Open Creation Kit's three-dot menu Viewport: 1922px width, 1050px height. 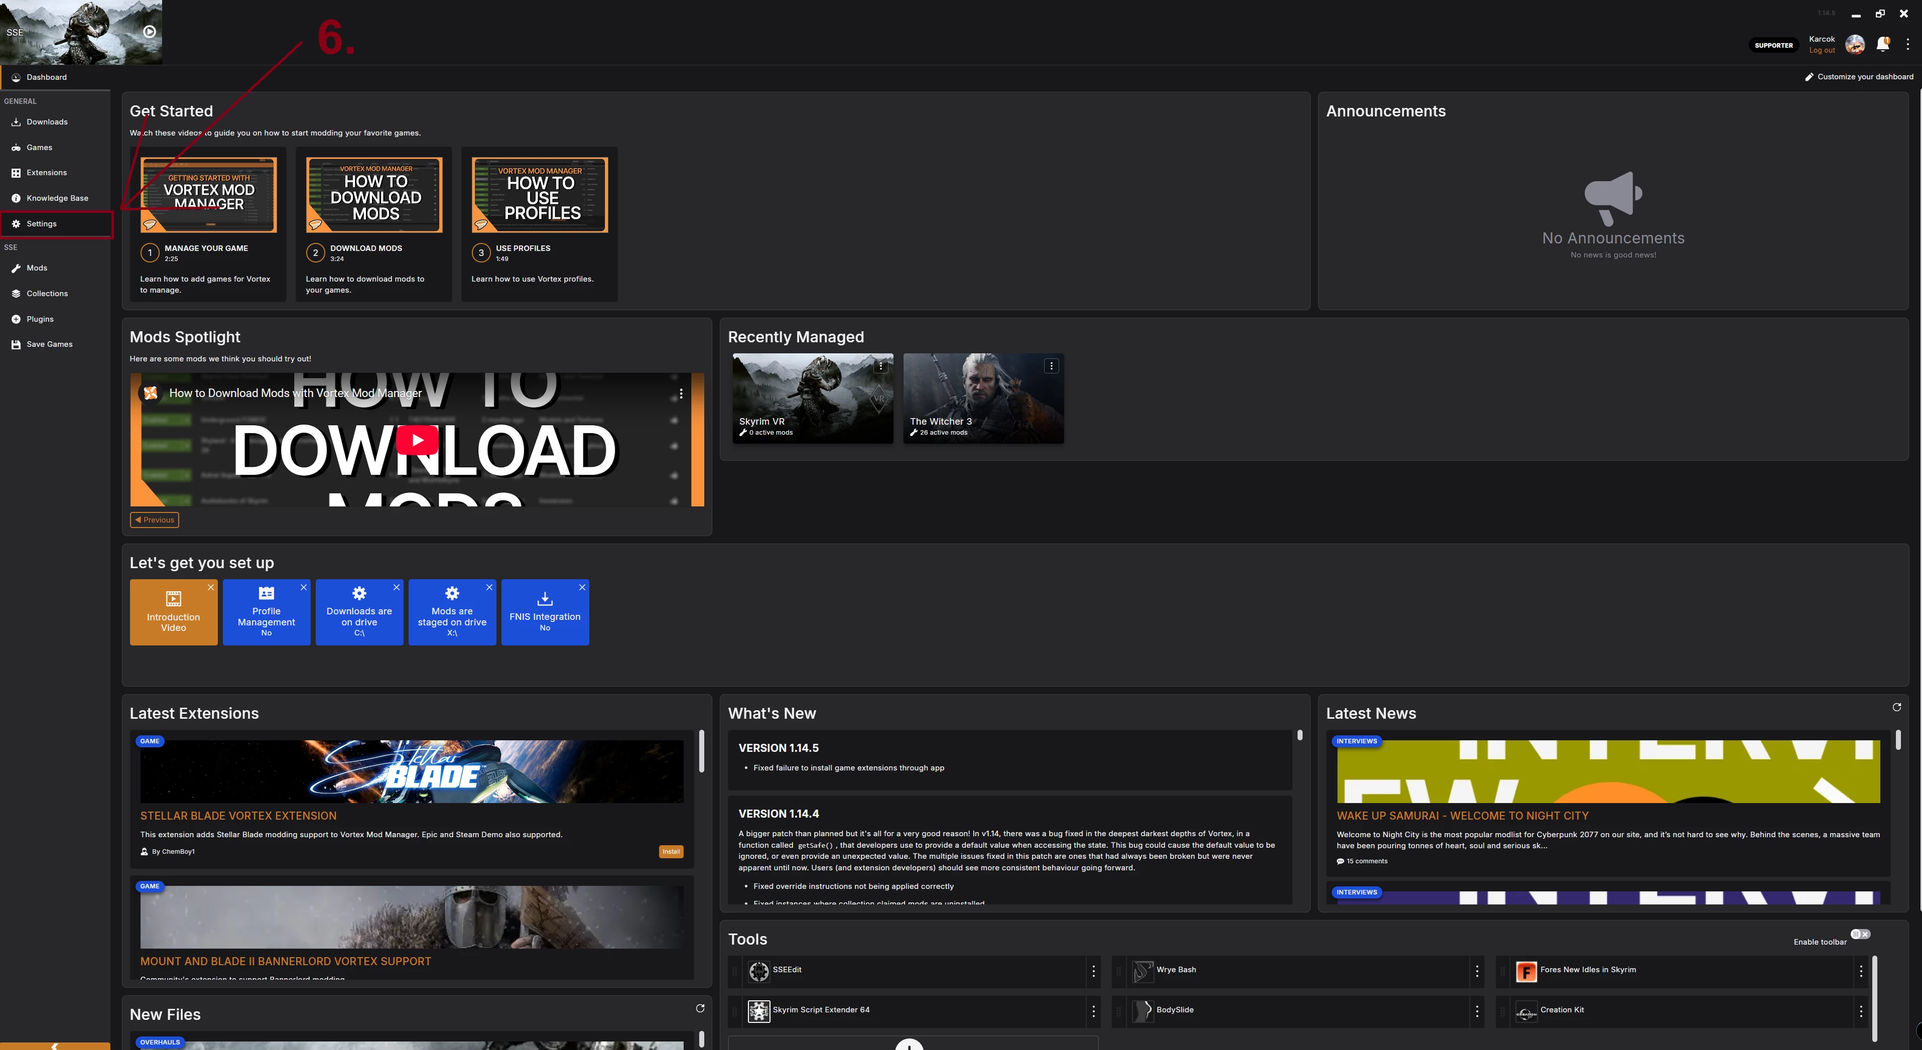(1861, 1011)
